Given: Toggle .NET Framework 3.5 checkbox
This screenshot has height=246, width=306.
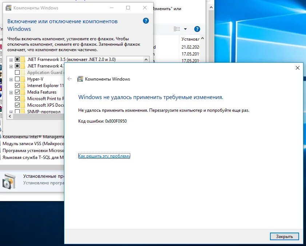Looking at the screenshot, I should (17, 60).
